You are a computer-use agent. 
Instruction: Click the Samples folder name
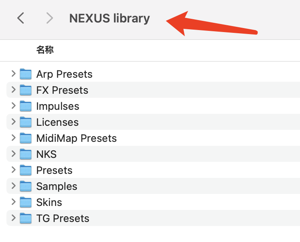tap(57, 187)
